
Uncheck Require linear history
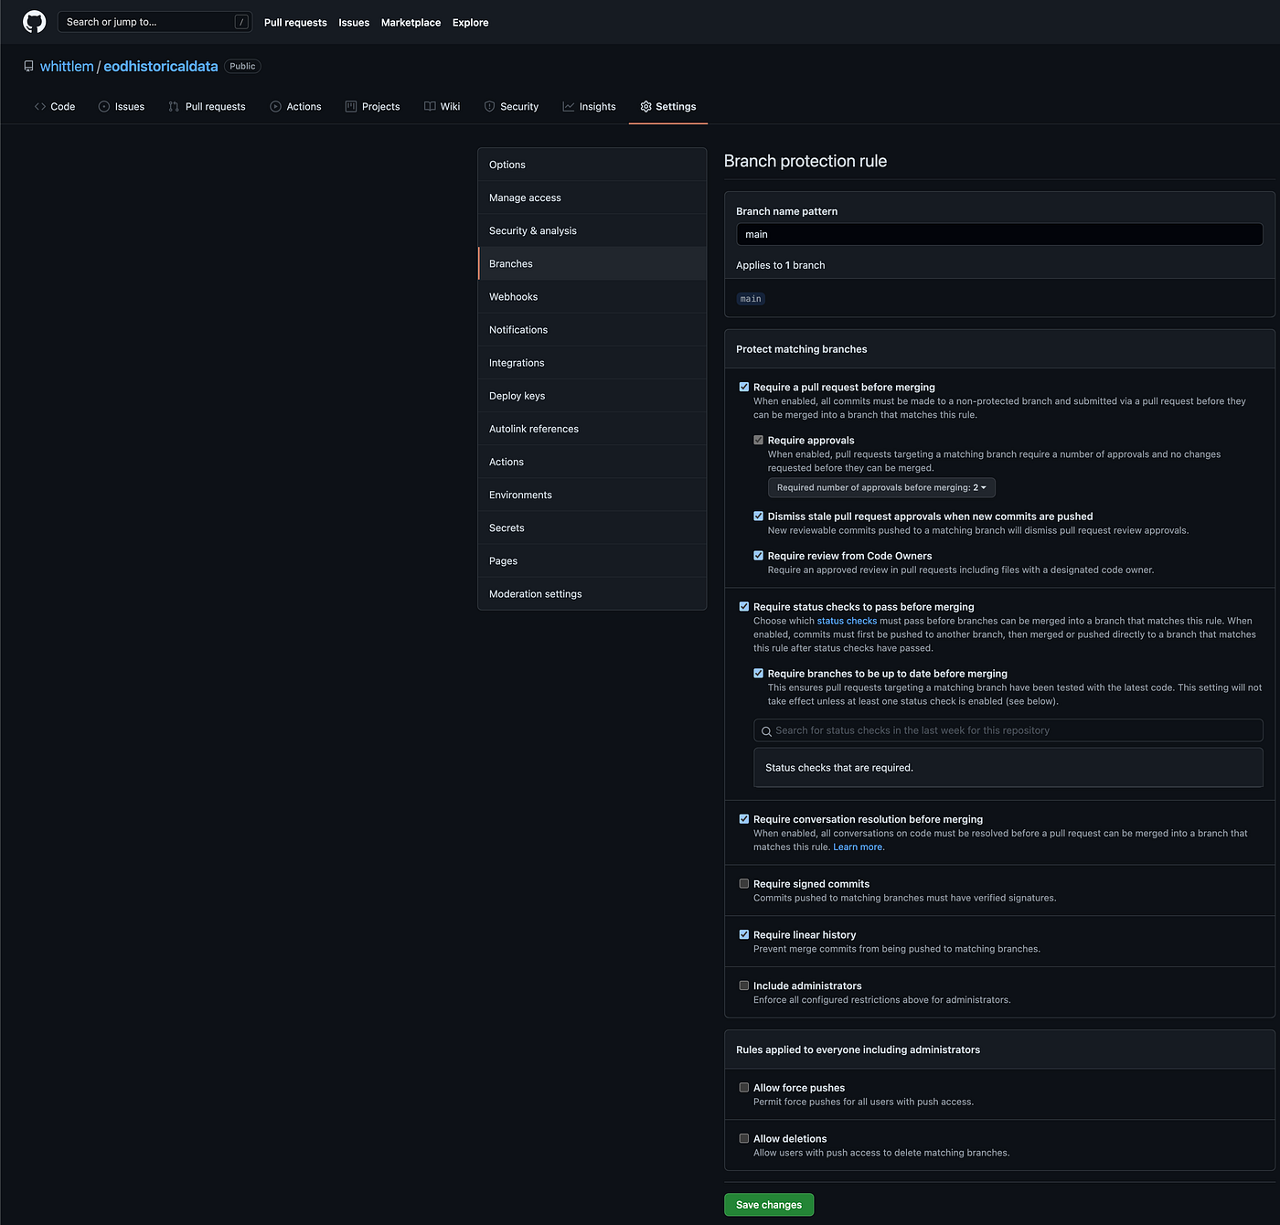744,934
